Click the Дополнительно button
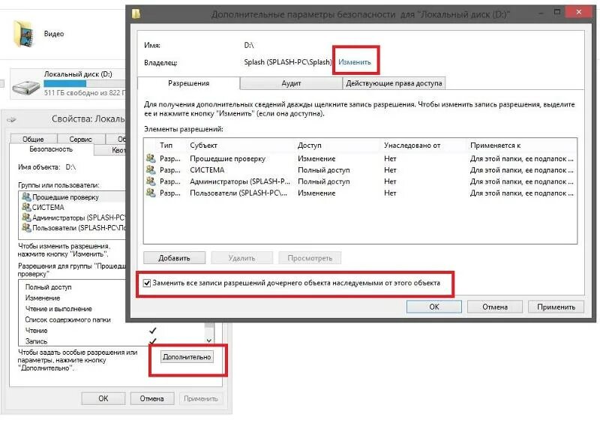 pyautogui.click(x=187, y=357)
